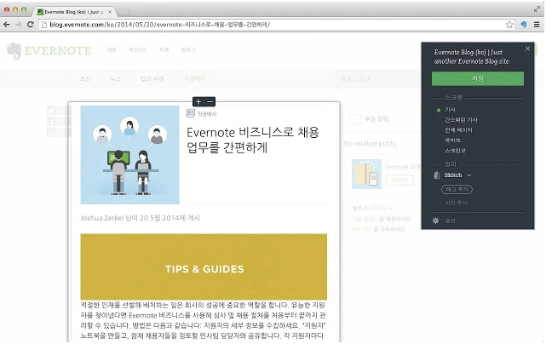
Task: Select the 기사 clip type
Action: pos(450,110)
